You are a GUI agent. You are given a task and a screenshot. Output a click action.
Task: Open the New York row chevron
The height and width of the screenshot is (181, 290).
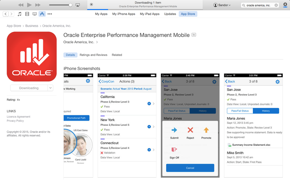click(154, 127)
